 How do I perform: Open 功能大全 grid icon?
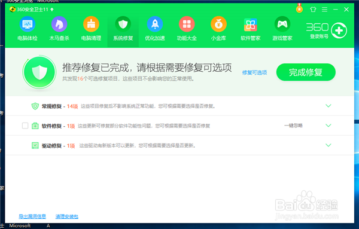(x=187, y=24)
